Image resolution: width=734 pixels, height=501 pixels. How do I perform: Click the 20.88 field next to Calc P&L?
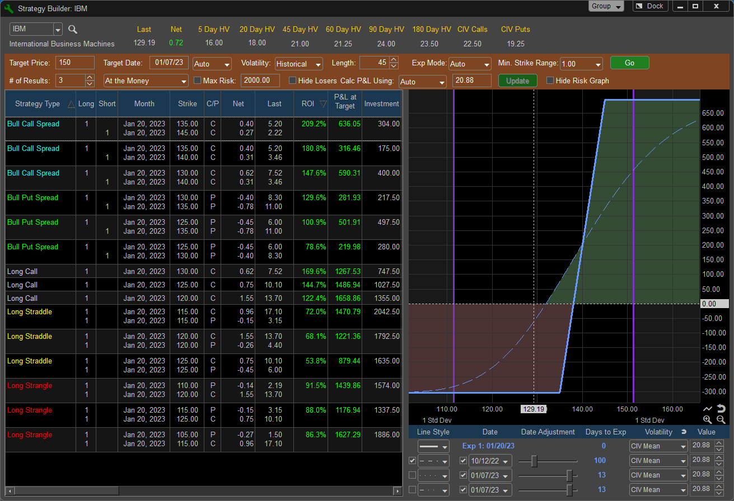tap(471, 81)
